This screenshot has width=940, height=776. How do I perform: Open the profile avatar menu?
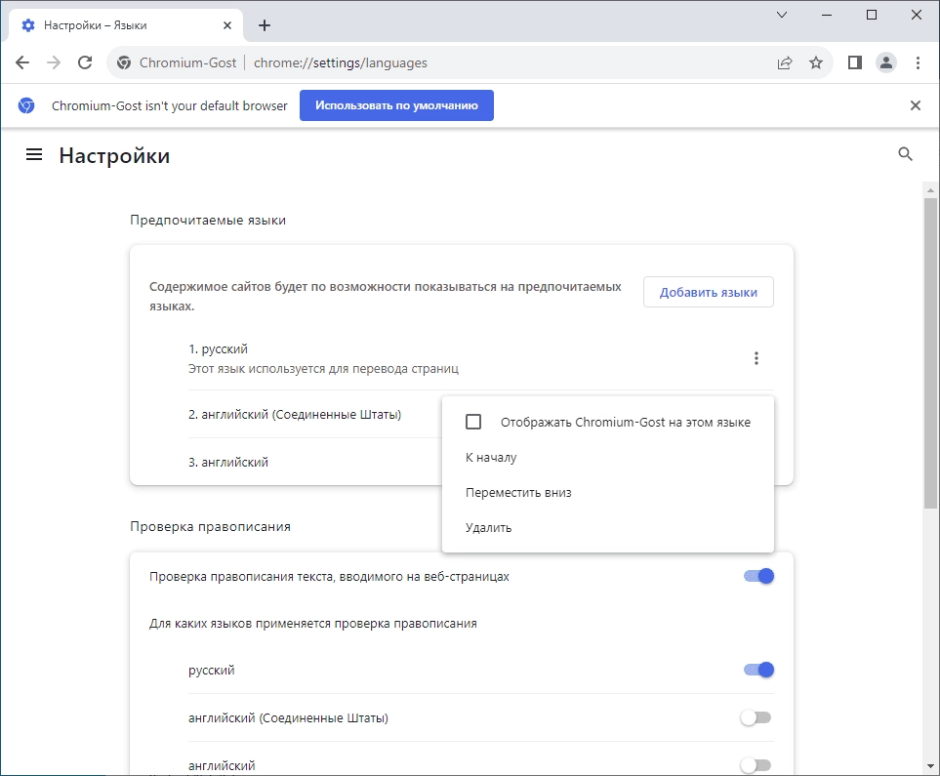tap(886, 62)
